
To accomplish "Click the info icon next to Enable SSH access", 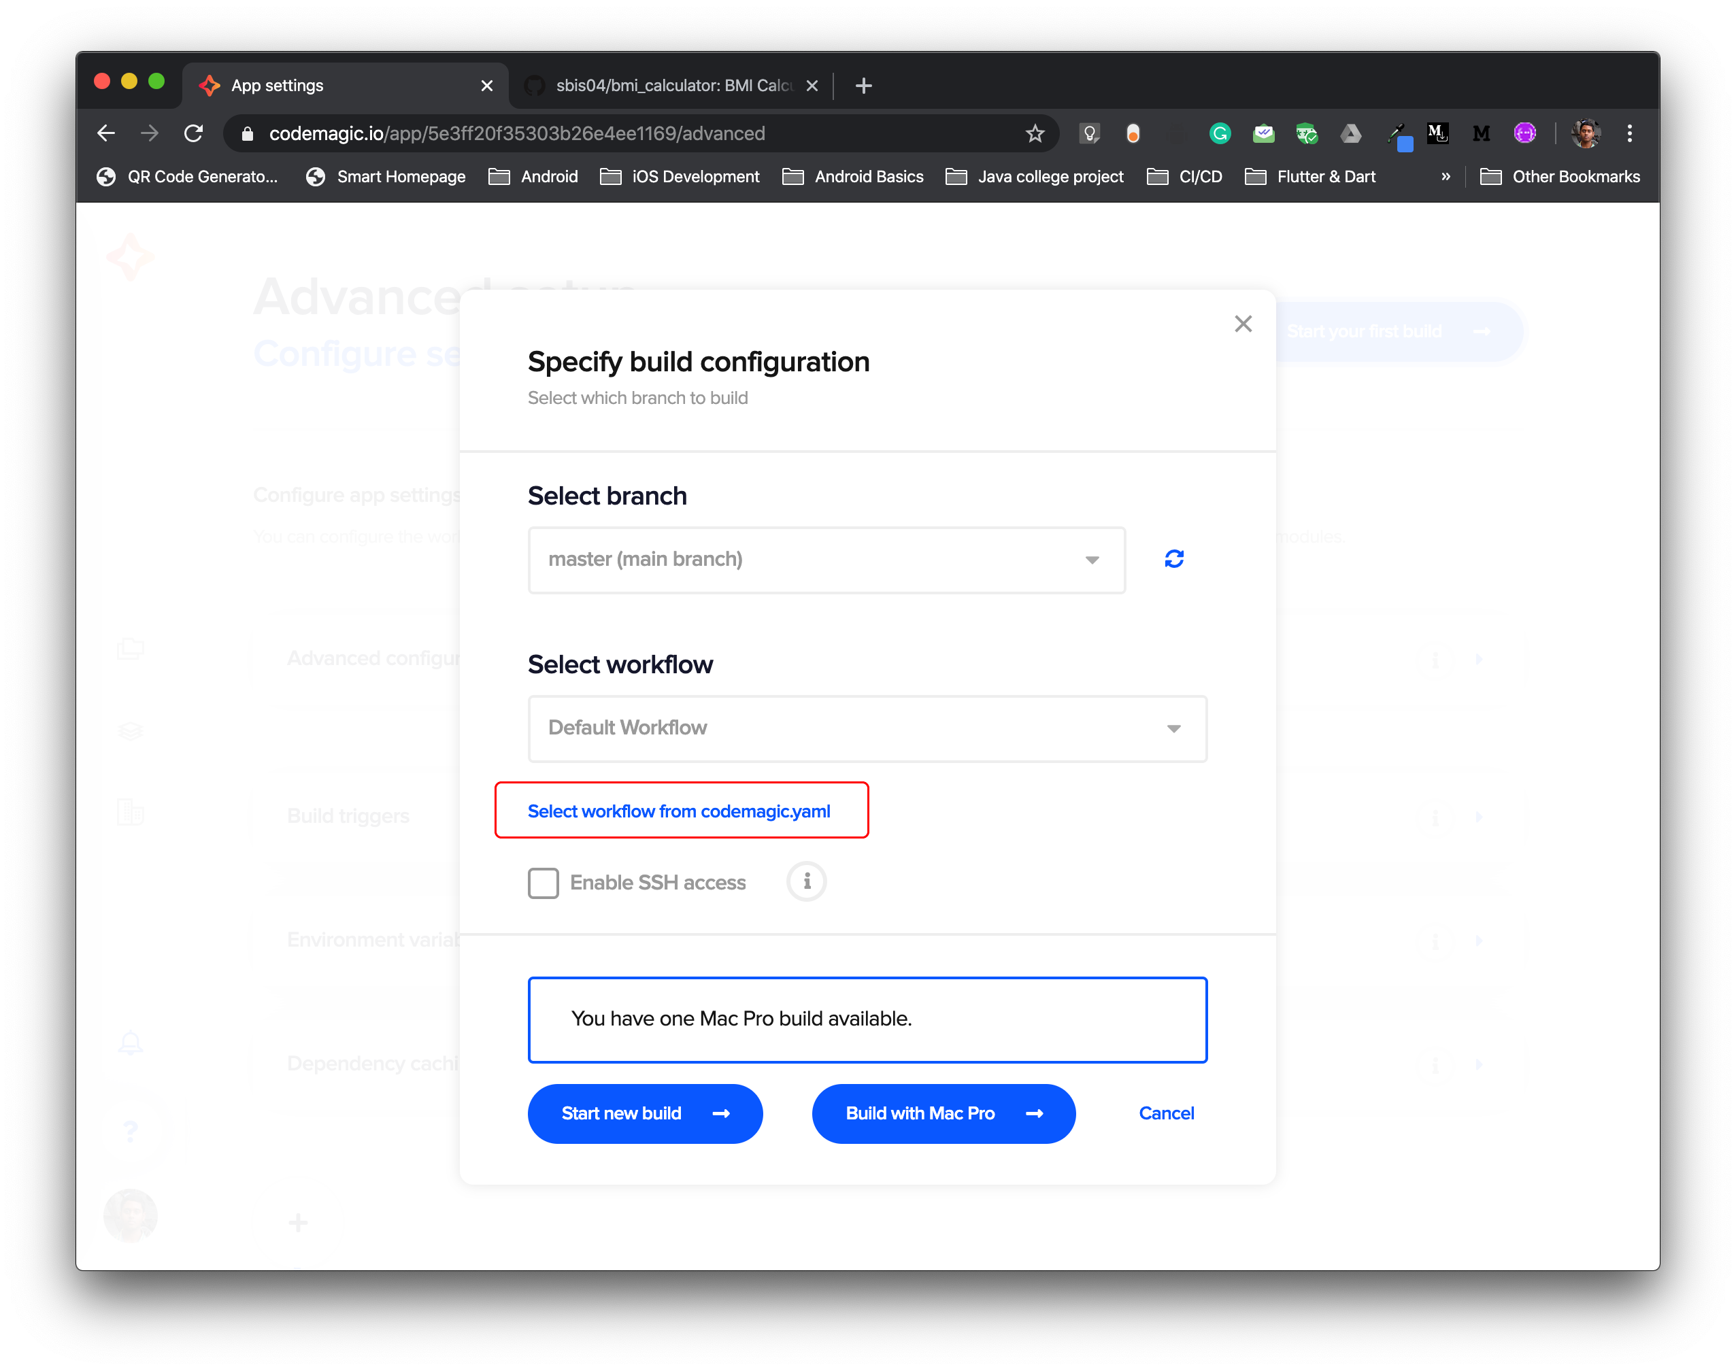I will point(806,881).
